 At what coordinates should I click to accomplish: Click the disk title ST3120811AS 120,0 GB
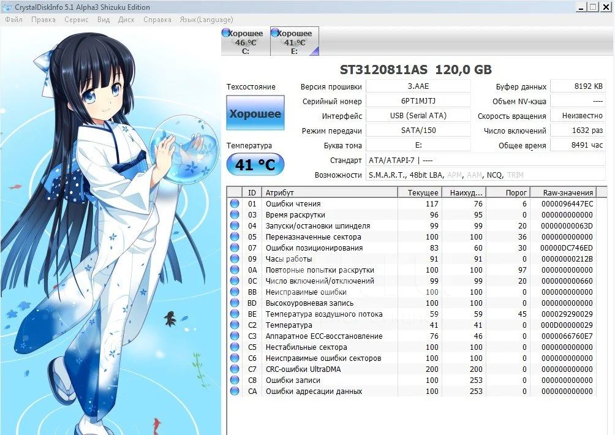[415, 69]
